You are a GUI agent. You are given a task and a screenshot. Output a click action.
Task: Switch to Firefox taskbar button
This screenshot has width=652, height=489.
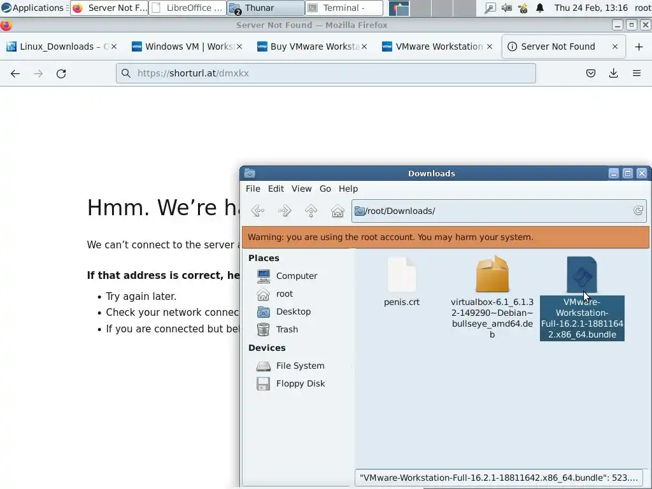point(109,8)
